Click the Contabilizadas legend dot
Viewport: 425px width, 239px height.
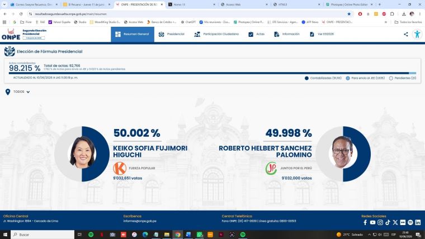tap(306, 78)
